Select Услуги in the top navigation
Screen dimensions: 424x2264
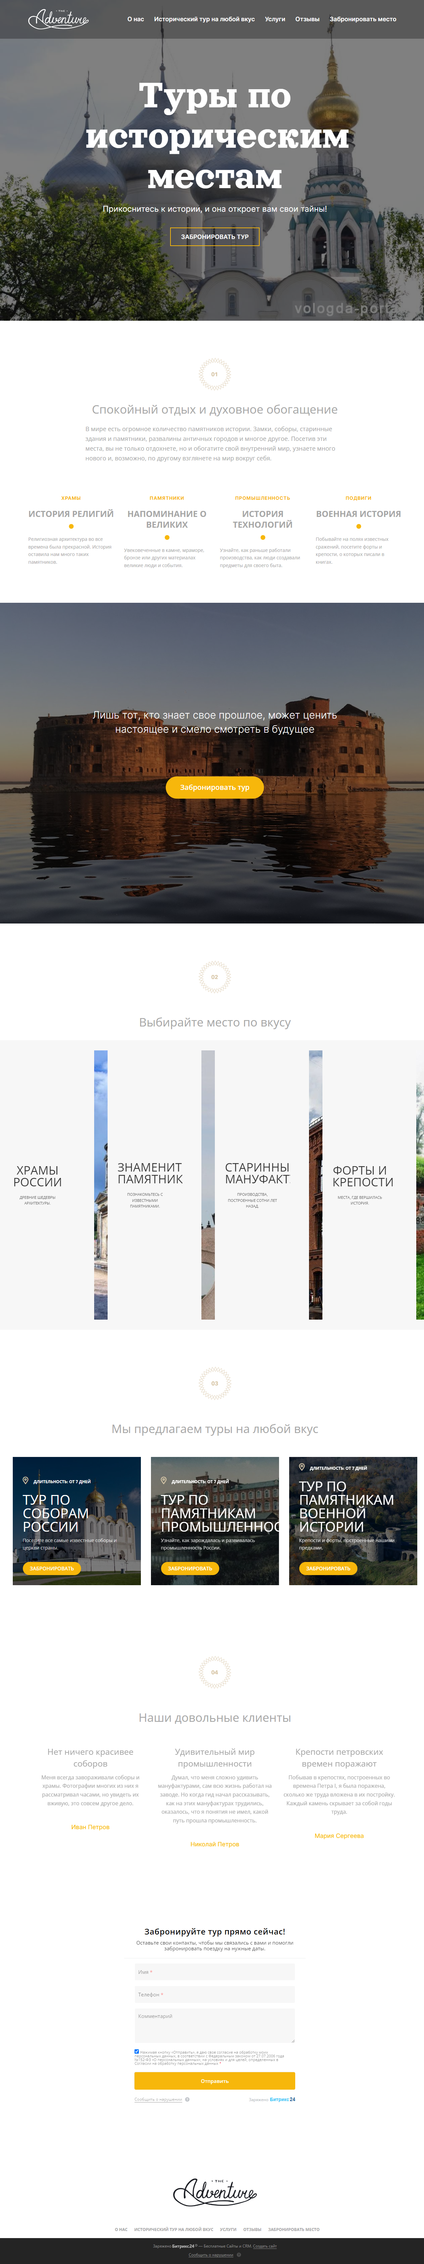275,19
